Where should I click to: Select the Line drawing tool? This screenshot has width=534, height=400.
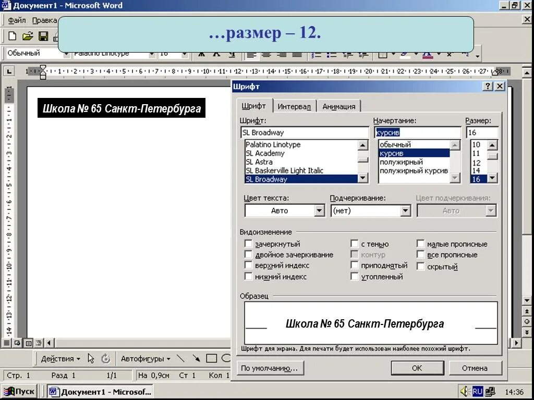point(181,358)
